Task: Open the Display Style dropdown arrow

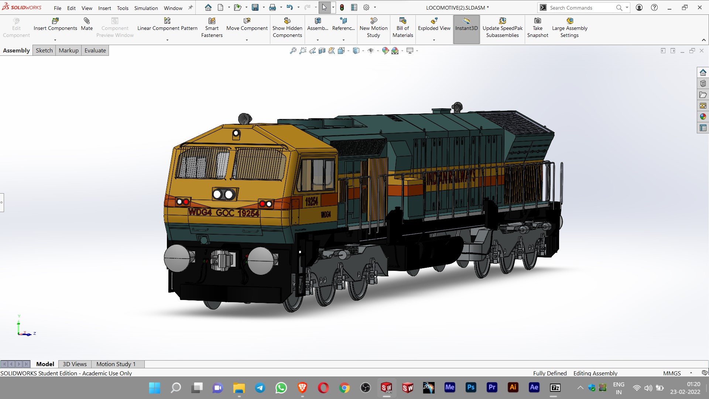Action: 363,51
